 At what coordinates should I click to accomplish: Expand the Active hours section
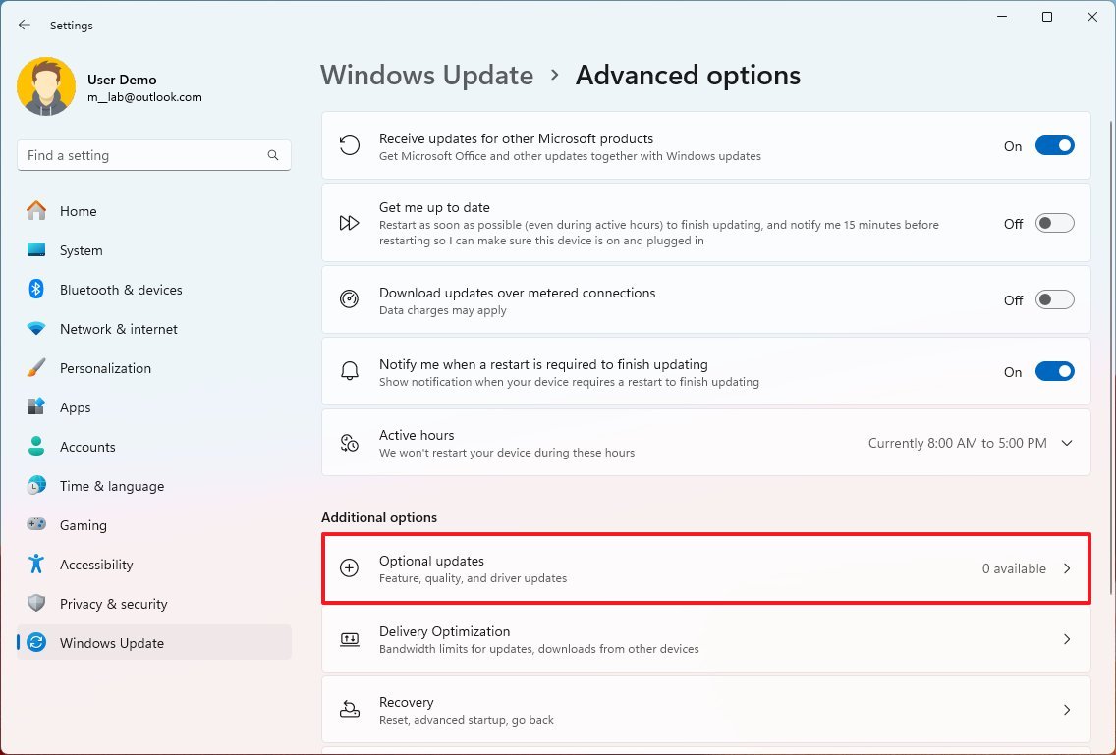(x=1067, y=443)
